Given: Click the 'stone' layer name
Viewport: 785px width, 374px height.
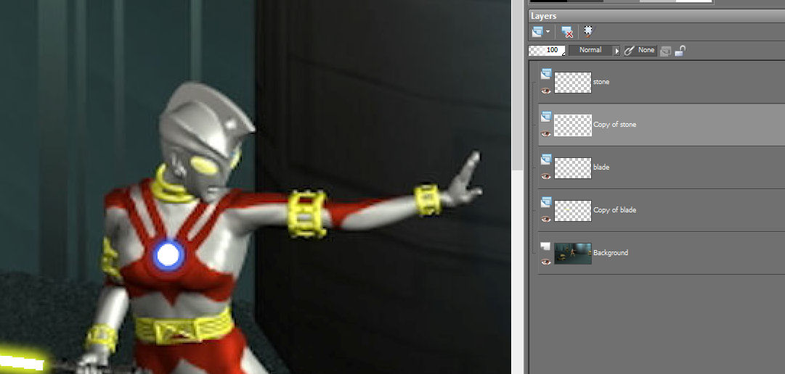Looking at the screenshot, I should (601, 81).
